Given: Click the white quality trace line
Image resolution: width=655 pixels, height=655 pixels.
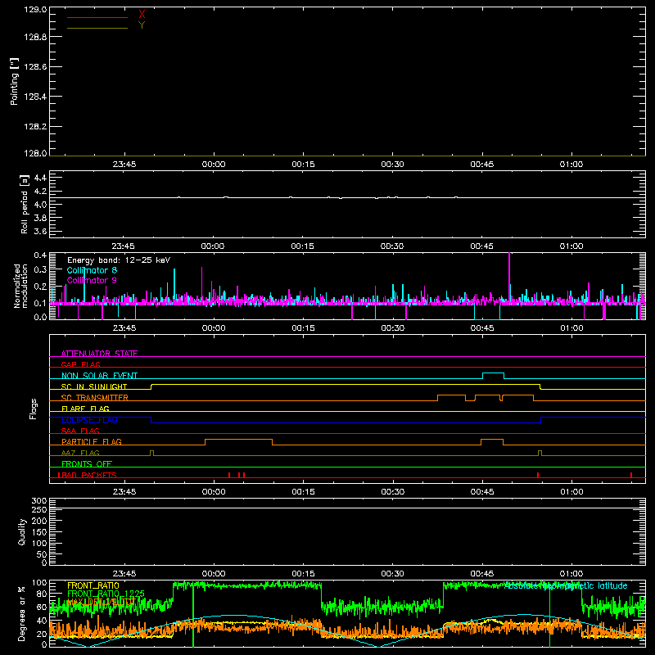Looking at the screenshot, I should click(x=347, y=508).
